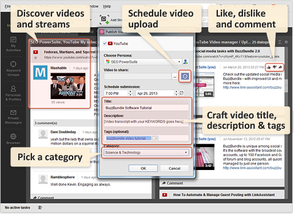Click the thumbs-up like icon

269,67
